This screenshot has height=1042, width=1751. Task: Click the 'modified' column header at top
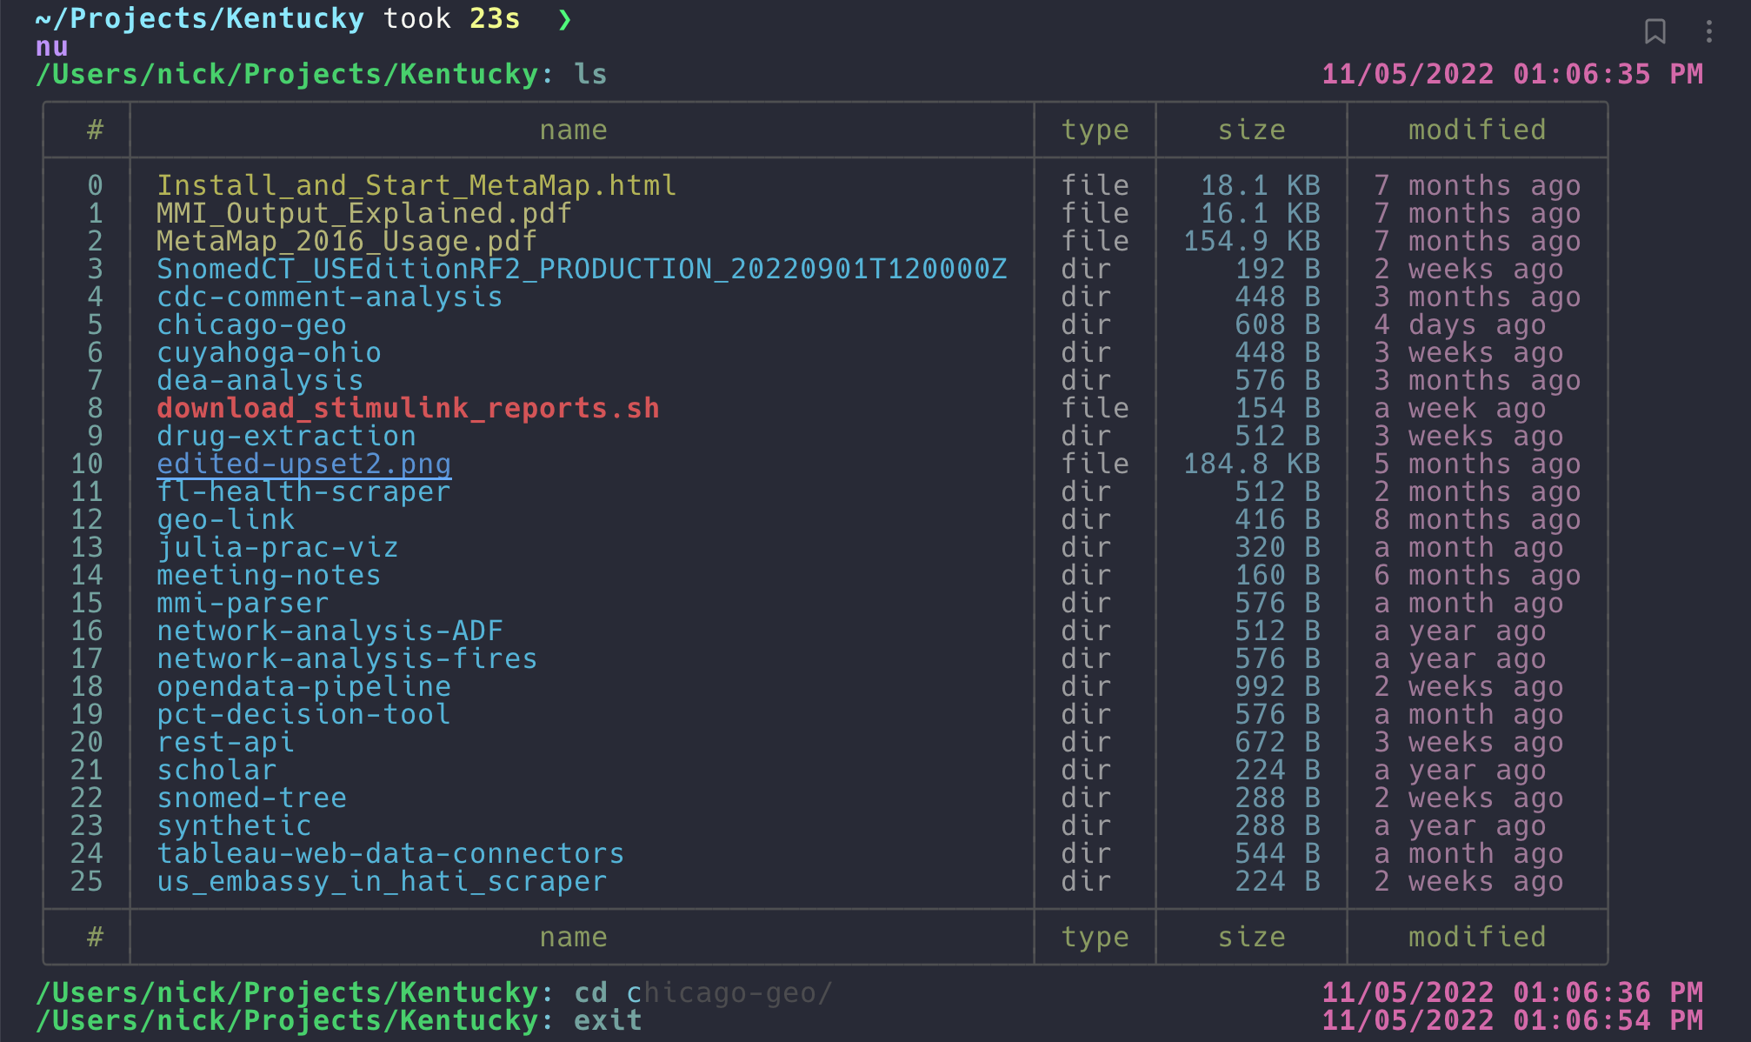pyautogui.click(x=1476, y=130)
